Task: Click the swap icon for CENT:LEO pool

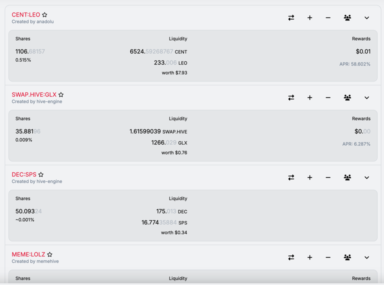Action: 291,17
